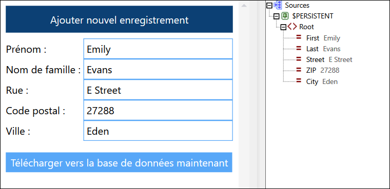Click the Rue input field
Viewport: 390px width, 189px height.
tap(158, 90)
